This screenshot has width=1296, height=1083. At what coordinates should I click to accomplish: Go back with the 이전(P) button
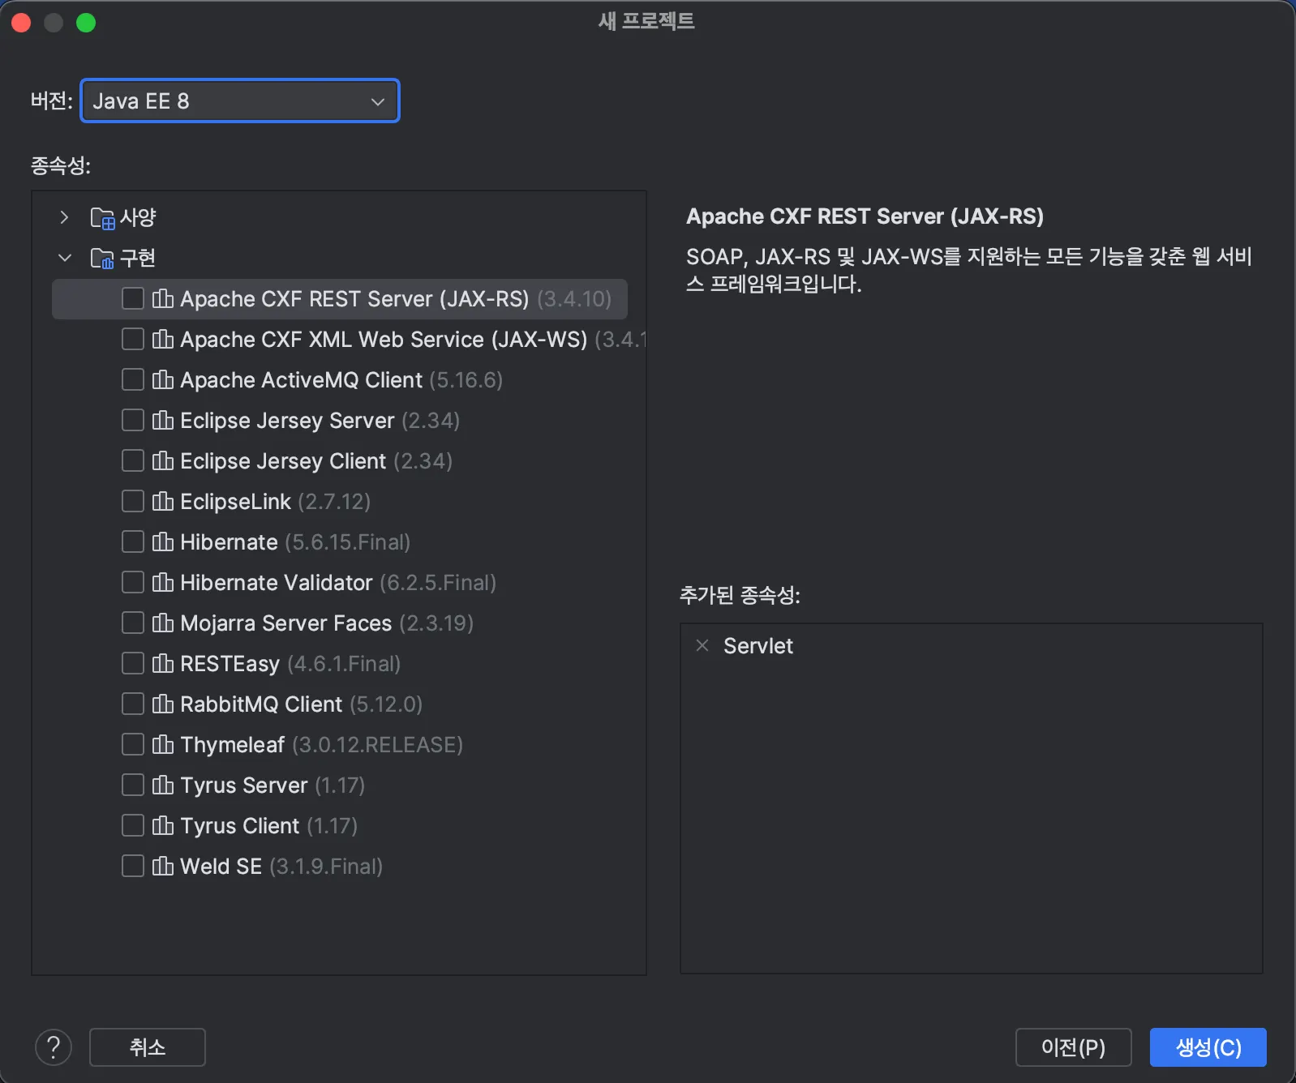point(1073,1047)
